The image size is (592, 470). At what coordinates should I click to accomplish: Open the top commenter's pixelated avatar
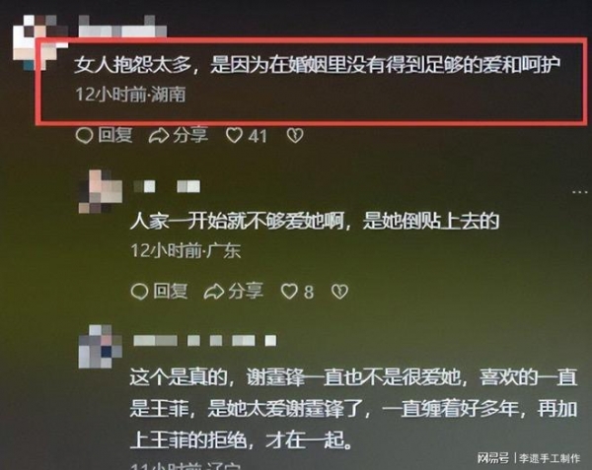coord(37,42)
